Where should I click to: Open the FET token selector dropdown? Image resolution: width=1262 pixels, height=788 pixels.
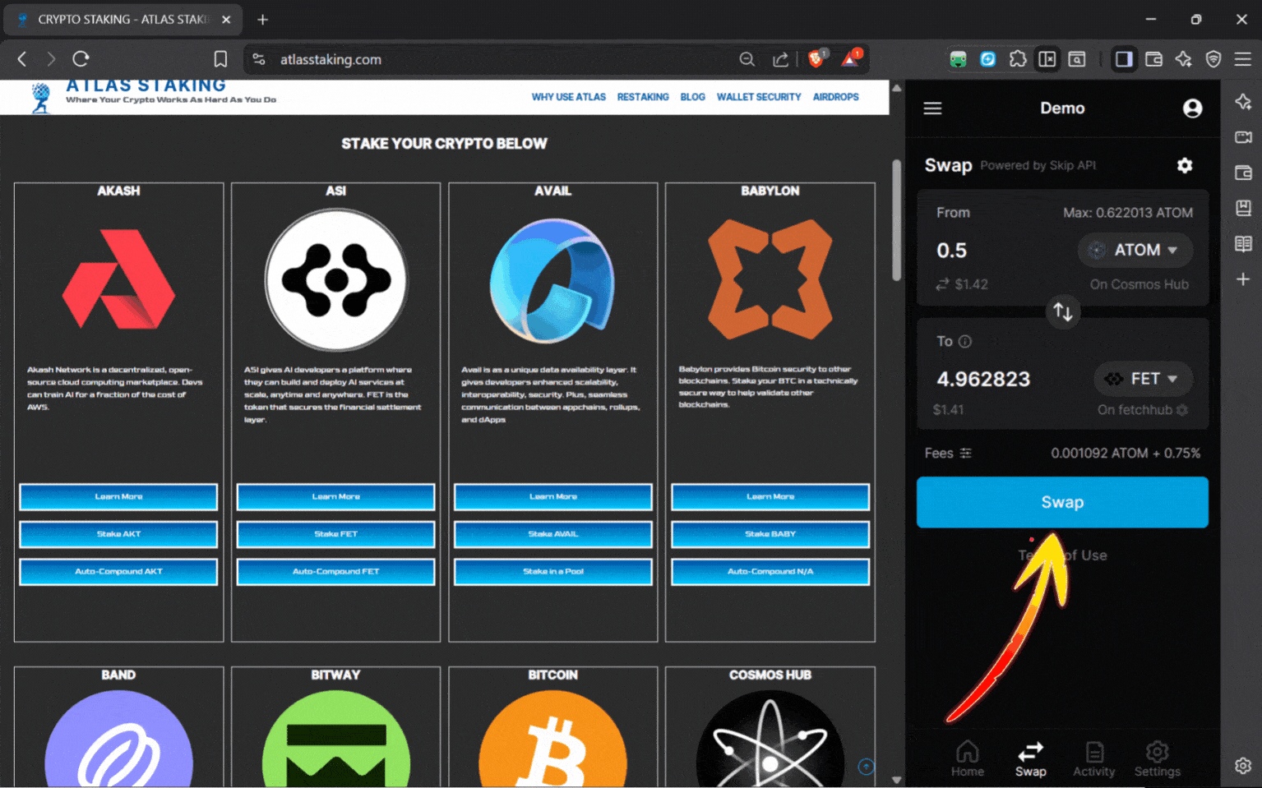[1143, 379]
